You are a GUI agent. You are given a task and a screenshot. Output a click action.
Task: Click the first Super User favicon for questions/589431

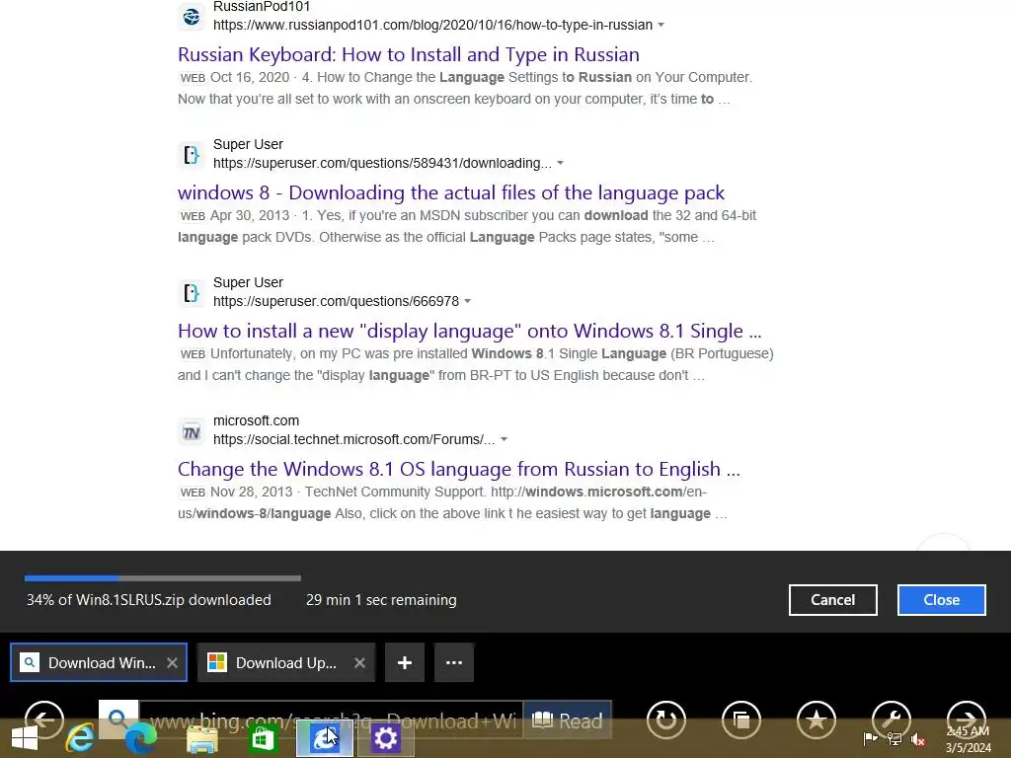click(192, 155)
